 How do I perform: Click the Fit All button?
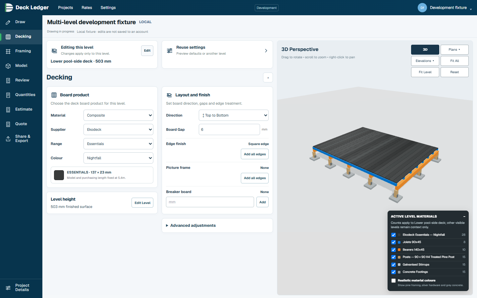click(454, 61)
